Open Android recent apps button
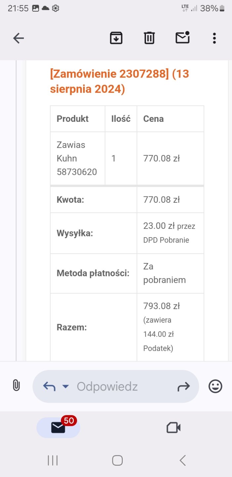 pyautogui.click(x=53, y=460)
